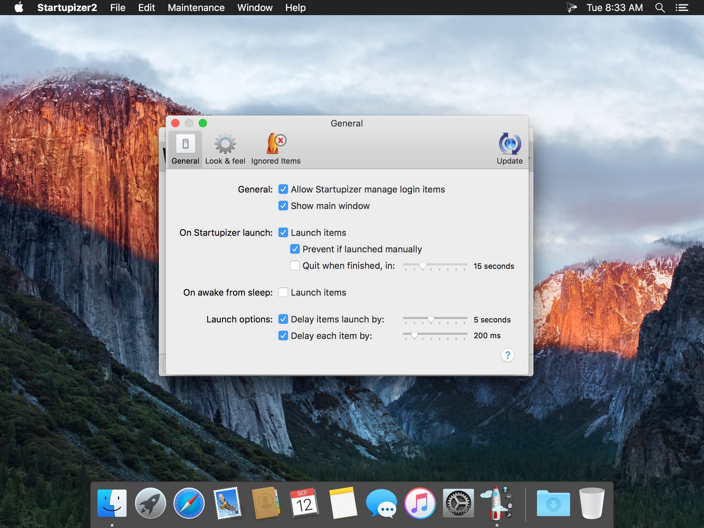704x528 pixels.
Task: Click the Delay each item slider
Action: tap(435, 335)
